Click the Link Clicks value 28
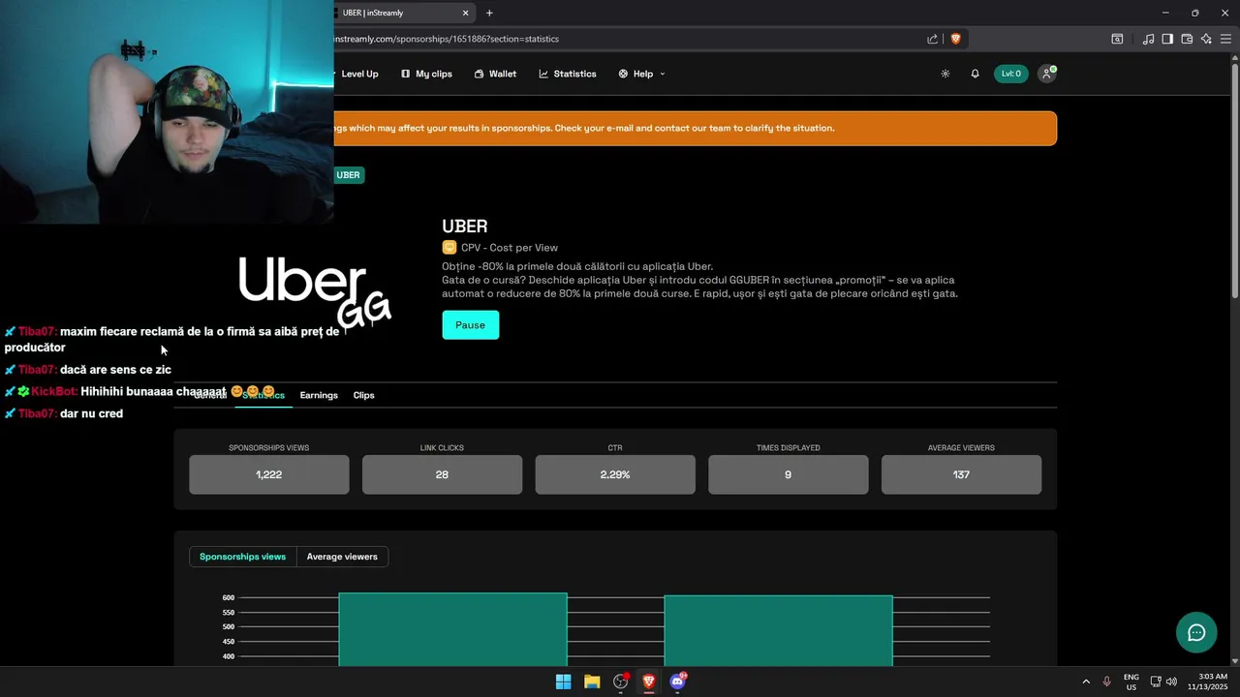This screenshot has width=1240, height=697. (442, 474)
